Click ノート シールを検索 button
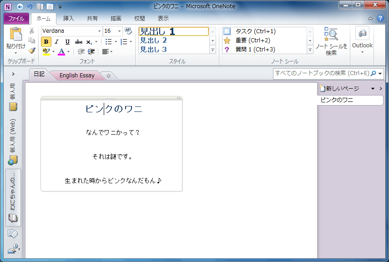Screen dimensions: 389x262 (331, 41)
